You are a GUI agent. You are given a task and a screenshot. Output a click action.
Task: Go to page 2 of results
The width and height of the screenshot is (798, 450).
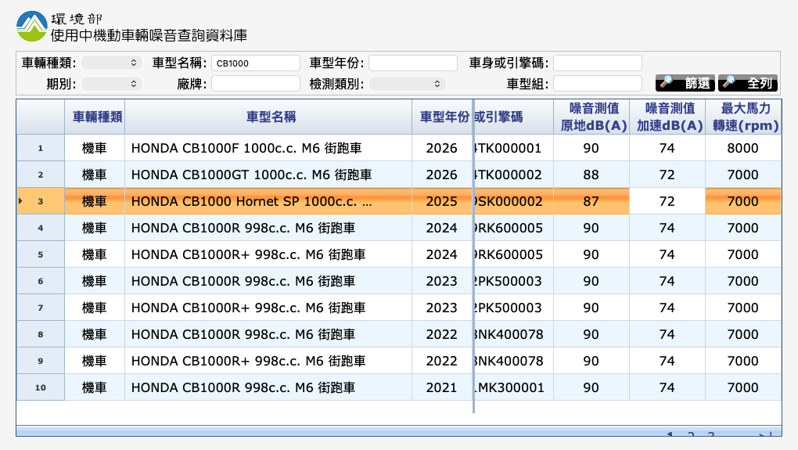point(690,435)
